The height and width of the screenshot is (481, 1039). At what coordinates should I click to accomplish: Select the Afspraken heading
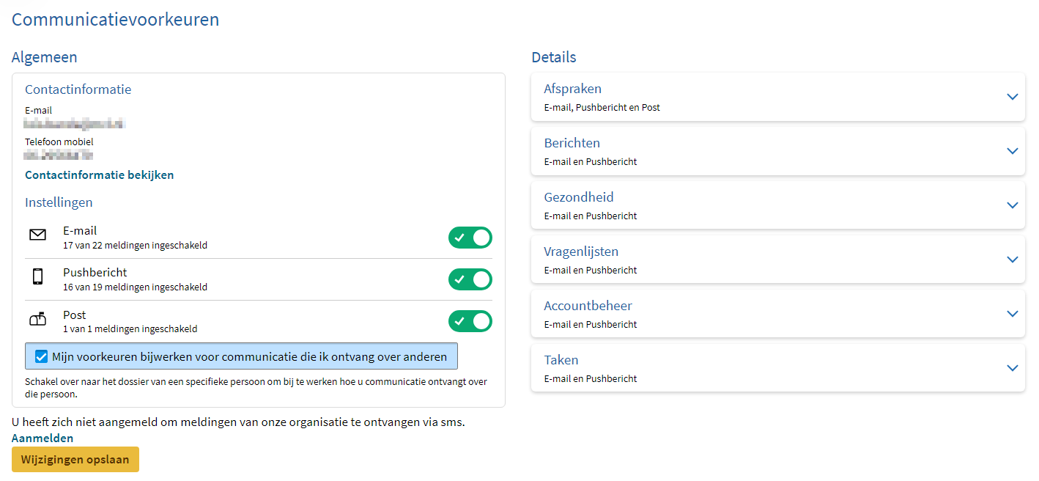[x=572, y=89]
